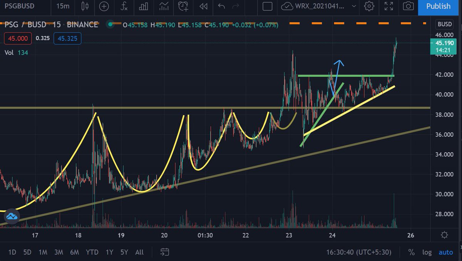The height and width of the screenshot is (261, 462).
Task: Select the YTD date range
Action: click(x=92, y=252)
